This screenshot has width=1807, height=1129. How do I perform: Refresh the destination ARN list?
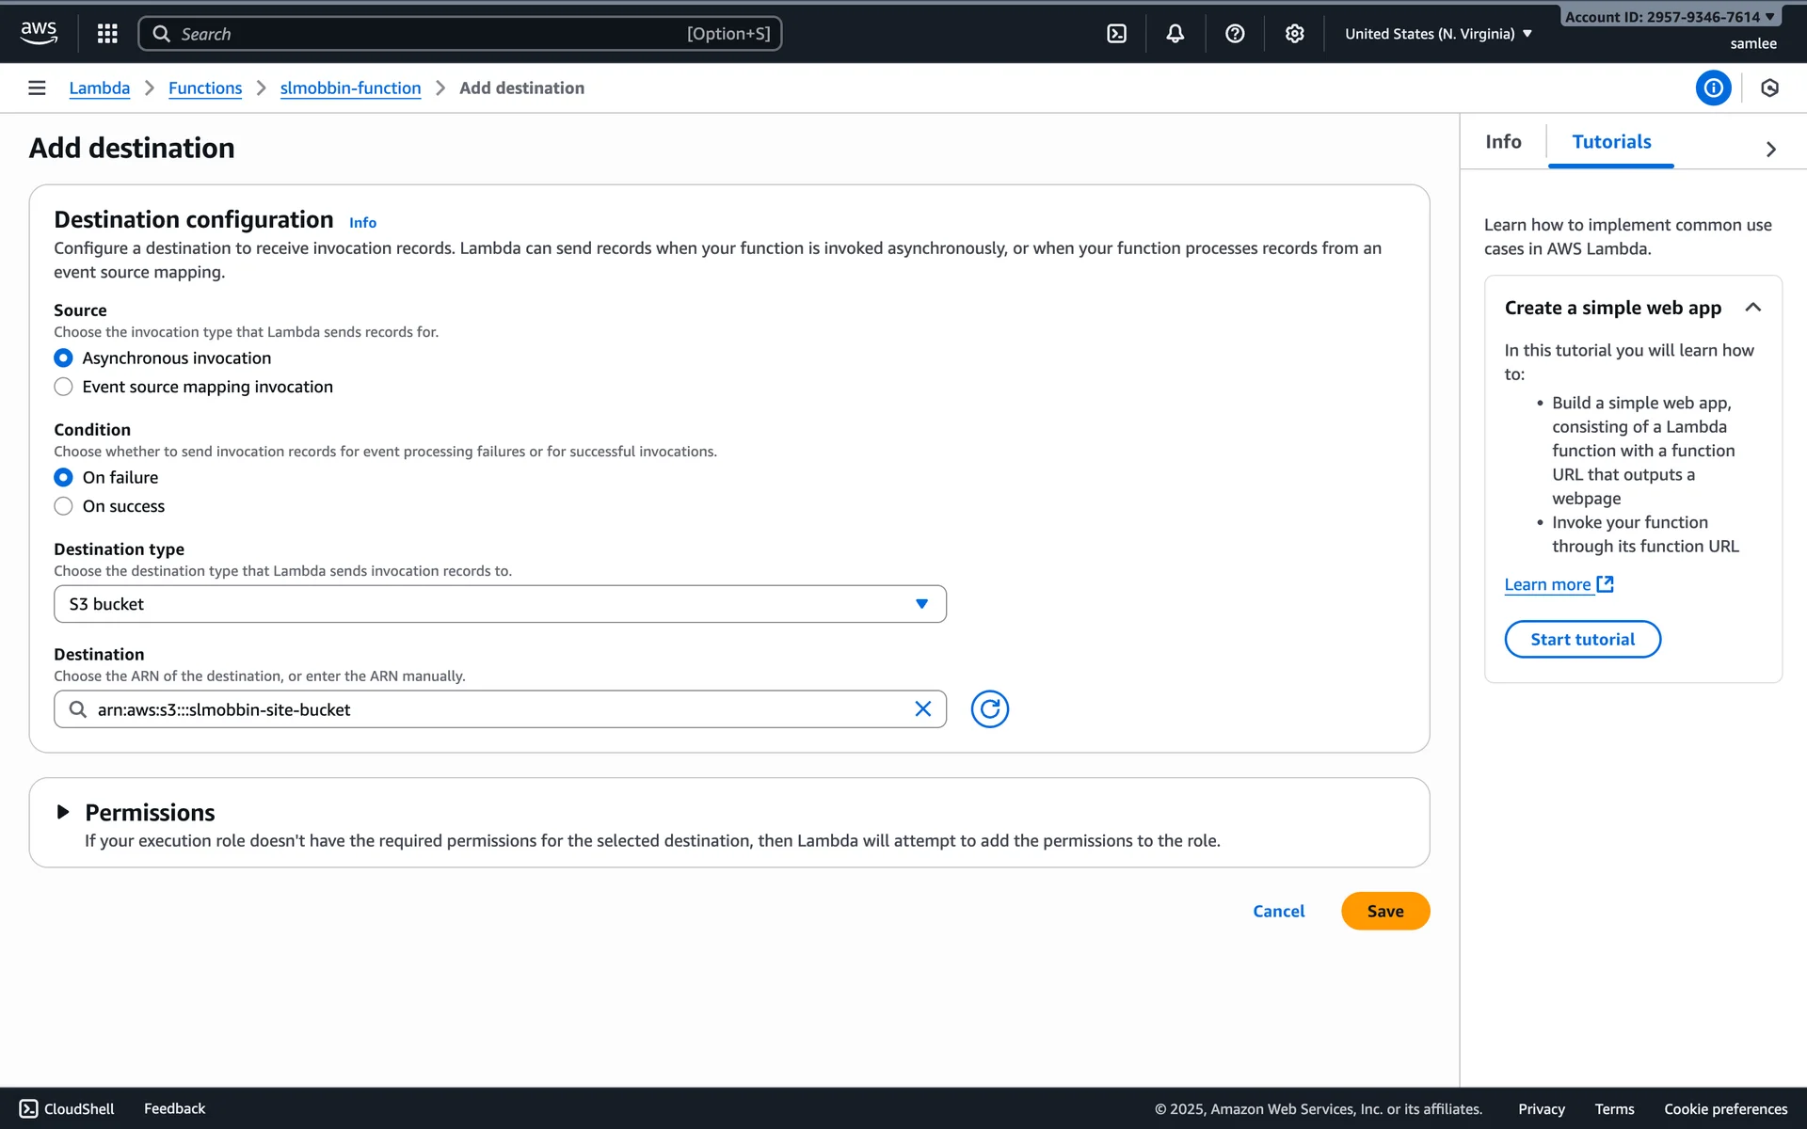[x=989, y=709]
